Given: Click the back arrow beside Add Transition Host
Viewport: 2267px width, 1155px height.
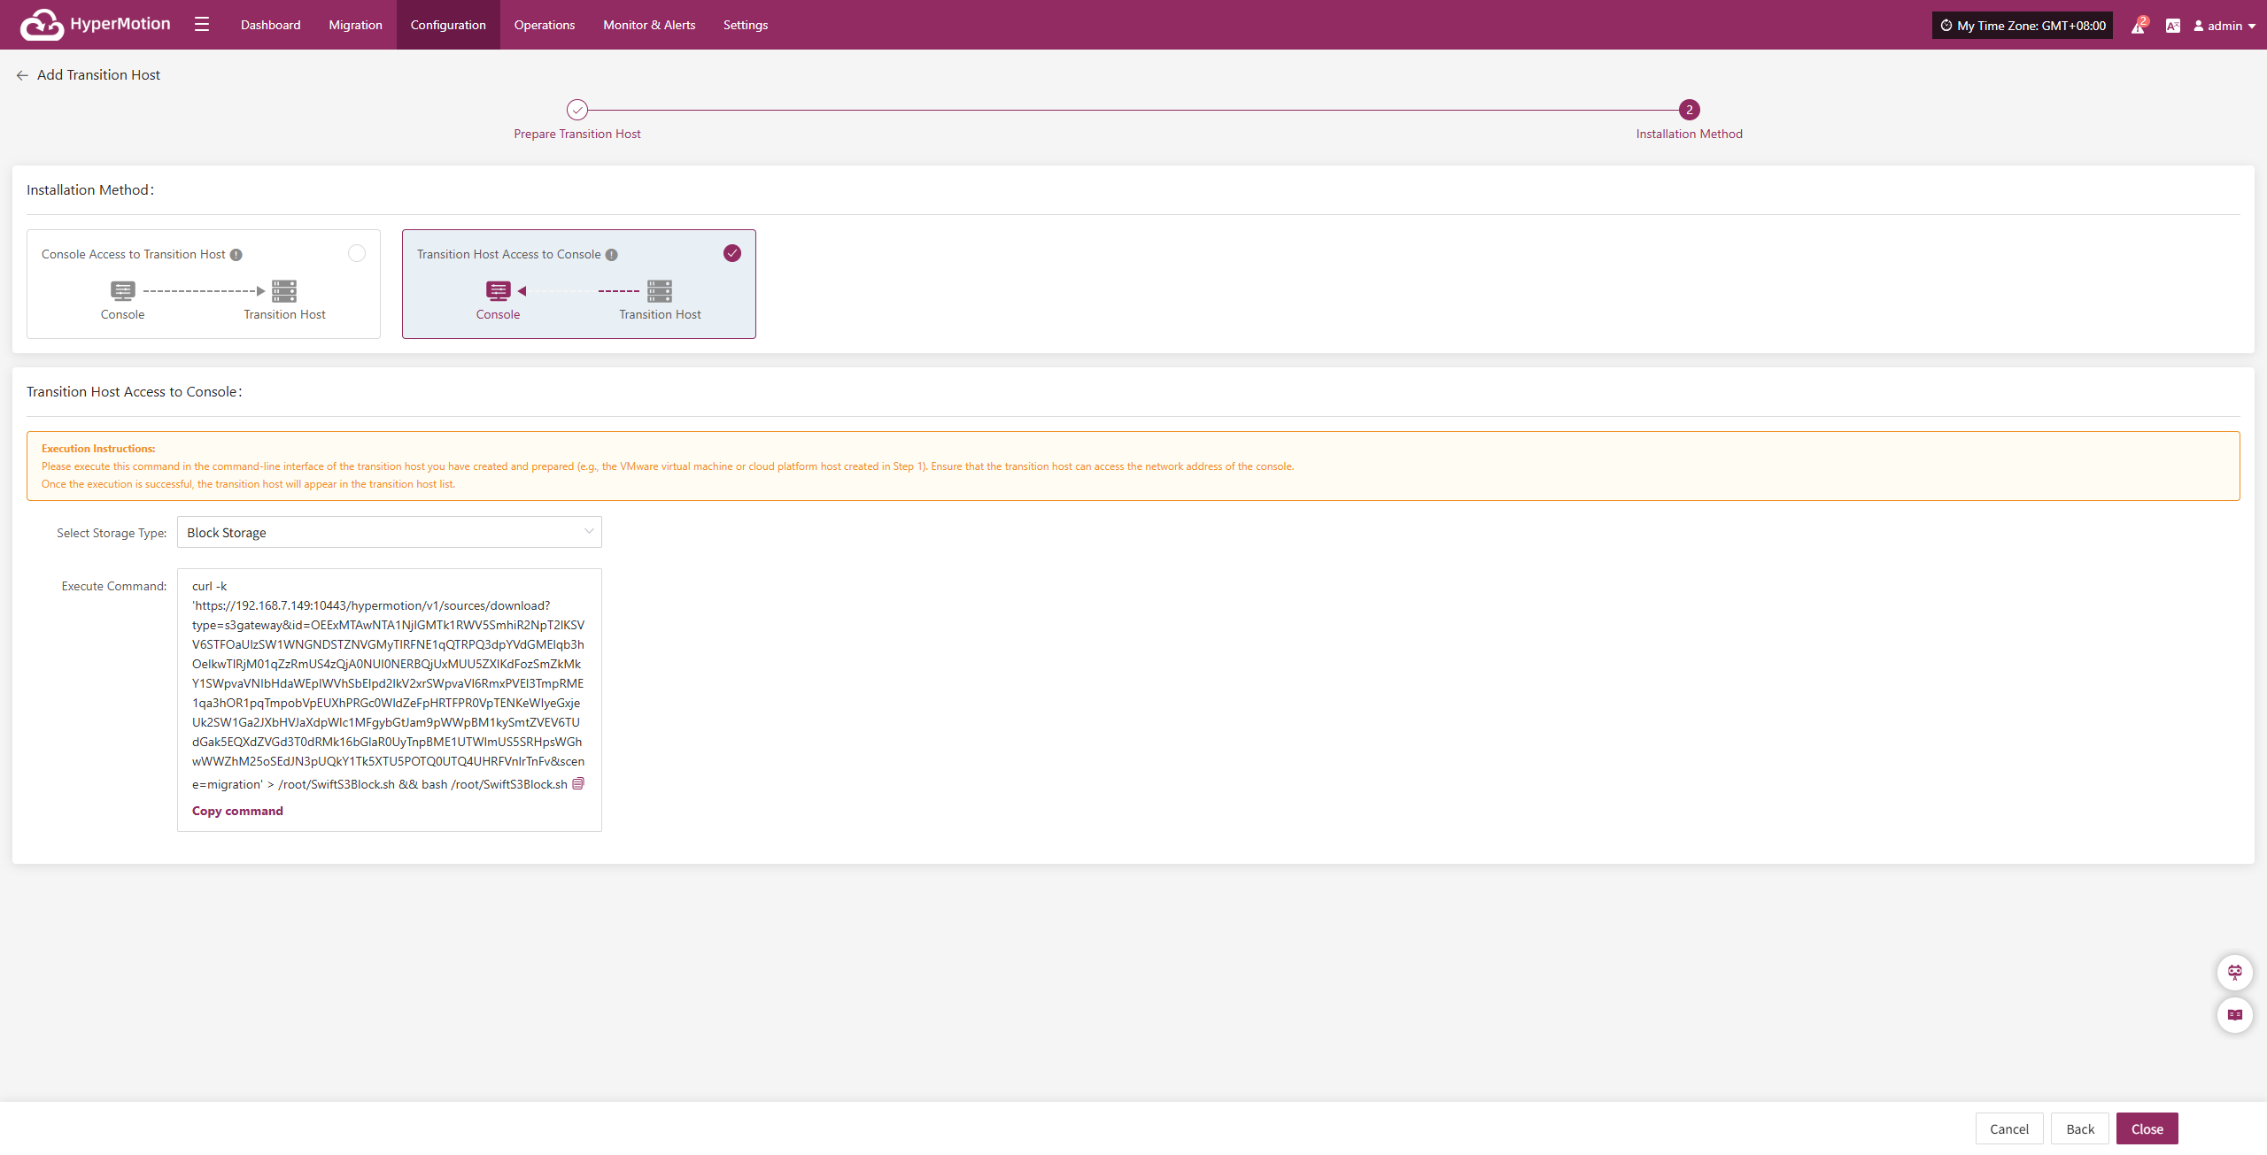Looking at the screenshot, I should click(x=22, y=75).
